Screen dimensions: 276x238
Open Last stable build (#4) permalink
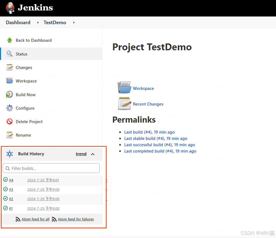point(156,139)
